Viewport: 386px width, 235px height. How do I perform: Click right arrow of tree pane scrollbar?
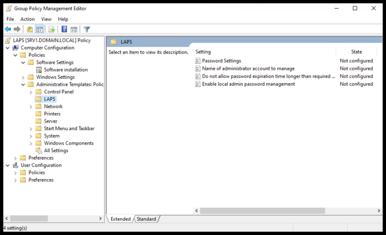click(x=100, y=218)
